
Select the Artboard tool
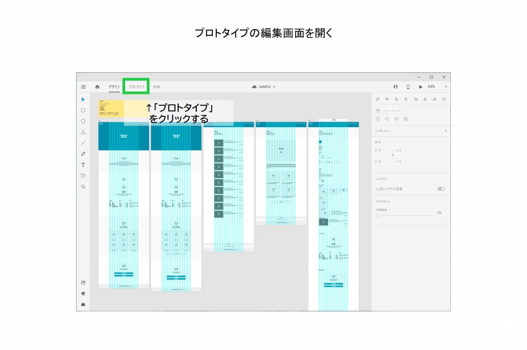click(x=83, y=176)
